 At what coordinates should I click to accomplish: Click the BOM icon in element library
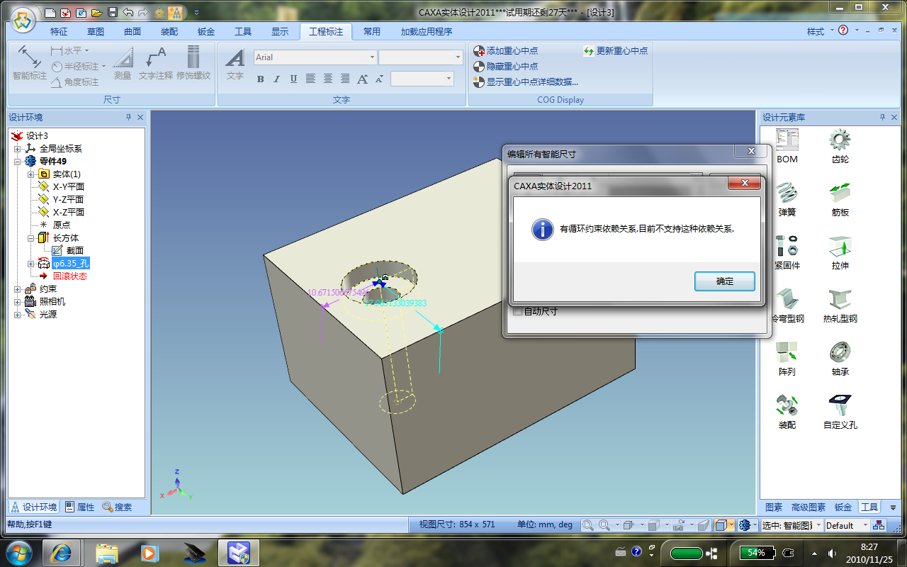(x=787, y=140)
